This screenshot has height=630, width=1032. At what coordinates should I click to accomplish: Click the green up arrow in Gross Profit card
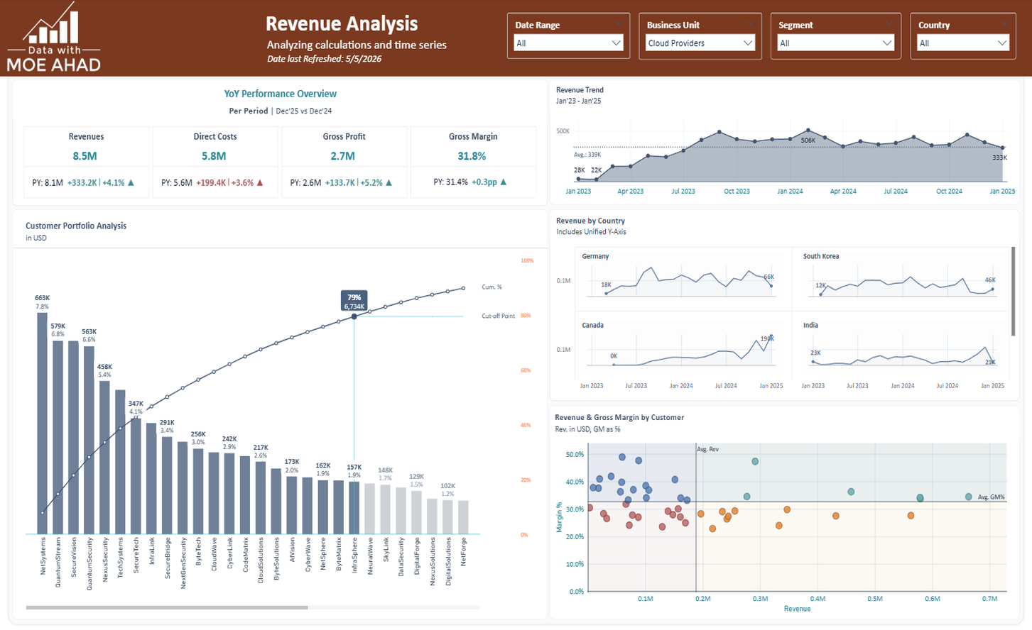(389, 182)
